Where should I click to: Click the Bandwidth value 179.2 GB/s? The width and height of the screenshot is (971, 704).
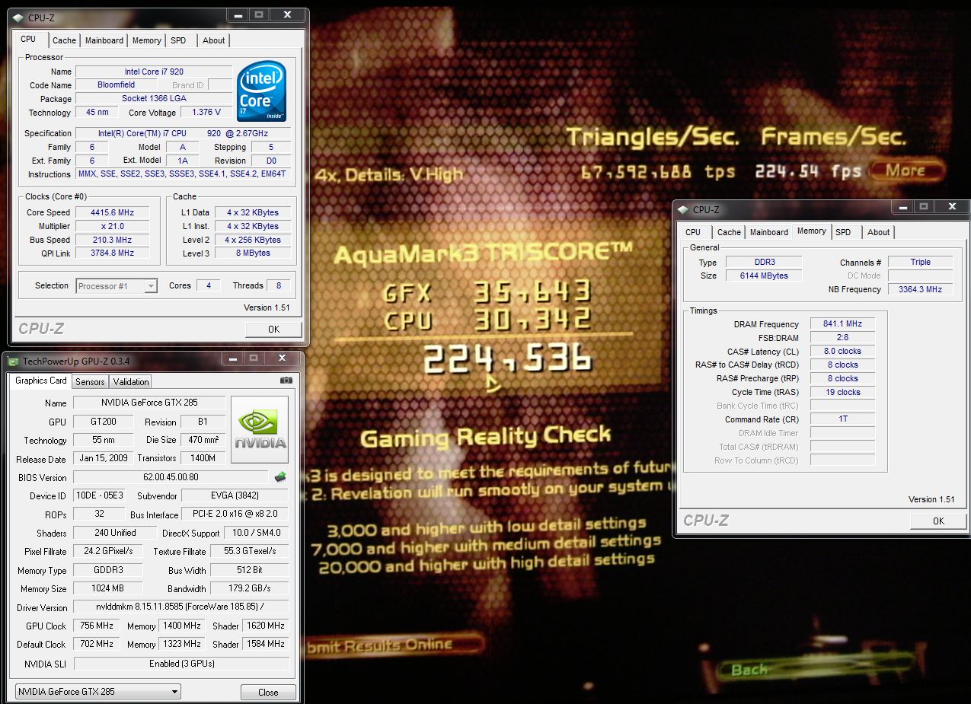pos(250,588)
